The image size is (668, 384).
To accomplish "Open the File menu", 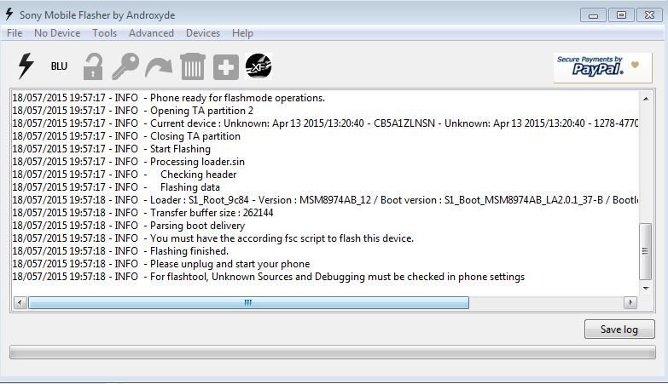I will tap(15, 33).
